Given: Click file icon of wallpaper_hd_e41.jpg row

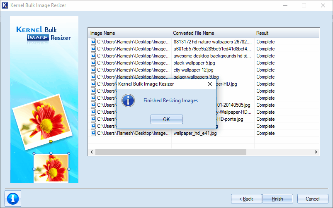Looking at the screenshot, I should [93, 133].
